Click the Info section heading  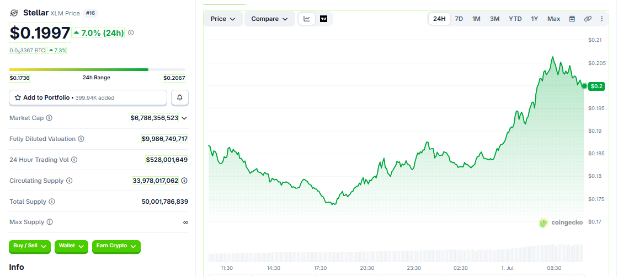pyautogui.click(x=17, y=267)
